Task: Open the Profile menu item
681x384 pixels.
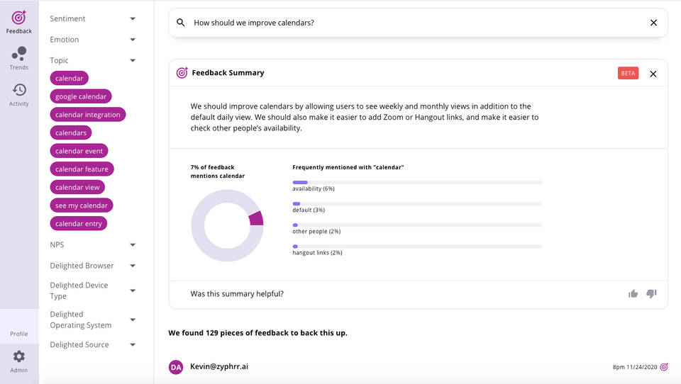Action: tap(19, 334)
